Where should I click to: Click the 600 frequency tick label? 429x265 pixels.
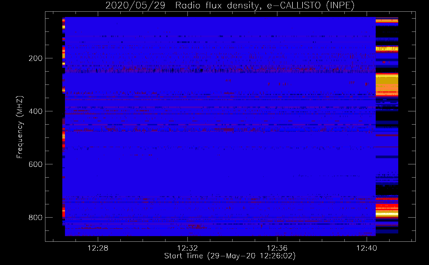tap(36, 164)
